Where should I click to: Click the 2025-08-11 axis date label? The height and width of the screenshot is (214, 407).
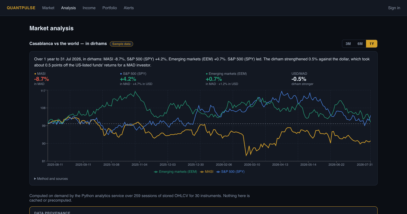[55, 165]
